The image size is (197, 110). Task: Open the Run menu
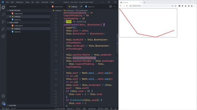pyautogui.click(x=38, y=2)
